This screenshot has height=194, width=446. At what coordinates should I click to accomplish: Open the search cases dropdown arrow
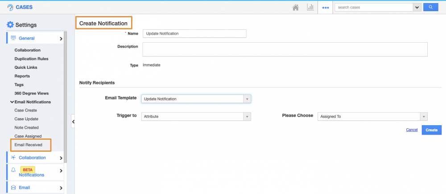pos(417,7)
